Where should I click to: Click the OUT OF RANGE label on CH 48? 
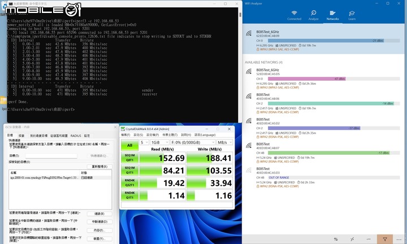[x=279, y=177]
